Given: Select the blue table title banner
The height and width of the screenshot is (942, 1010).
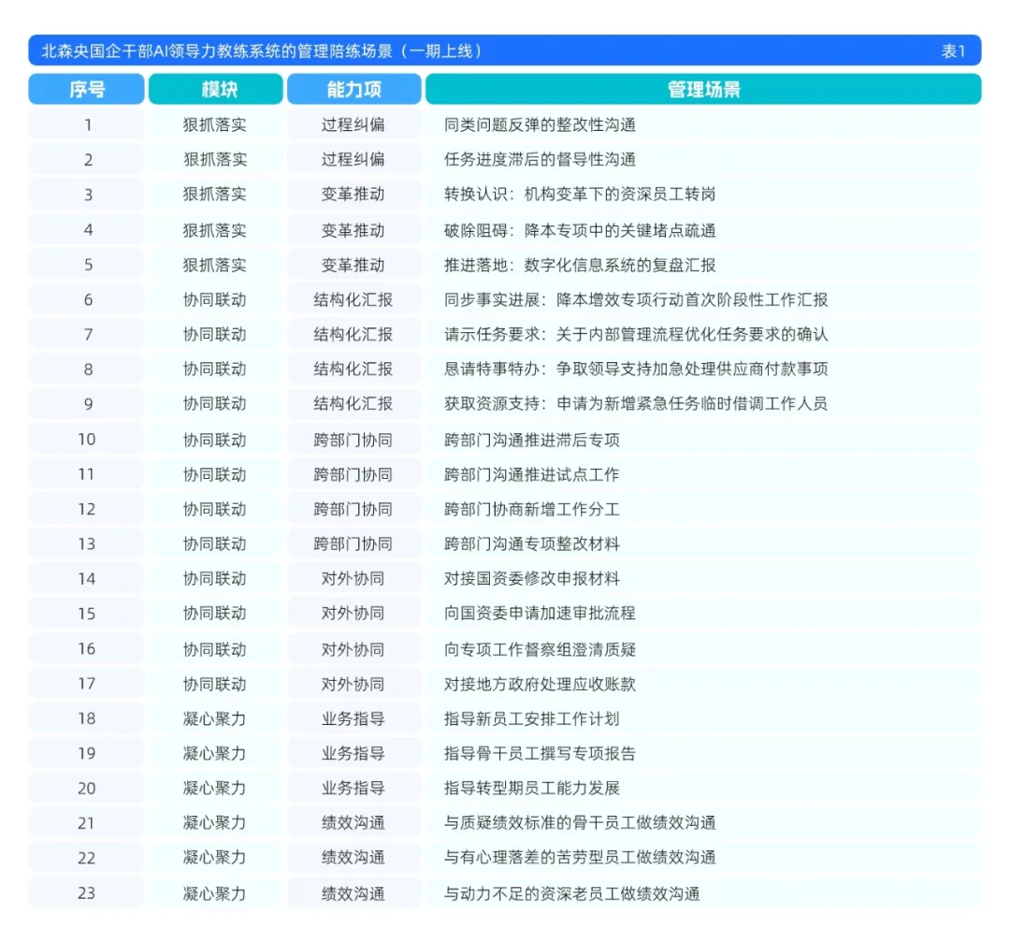Looking at the screenshot, I should tap(504, 51).
